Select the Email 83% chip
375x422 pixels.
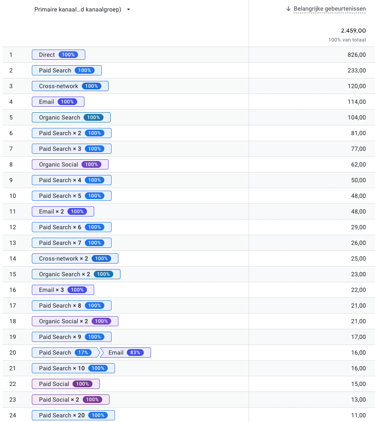(126, 353)
